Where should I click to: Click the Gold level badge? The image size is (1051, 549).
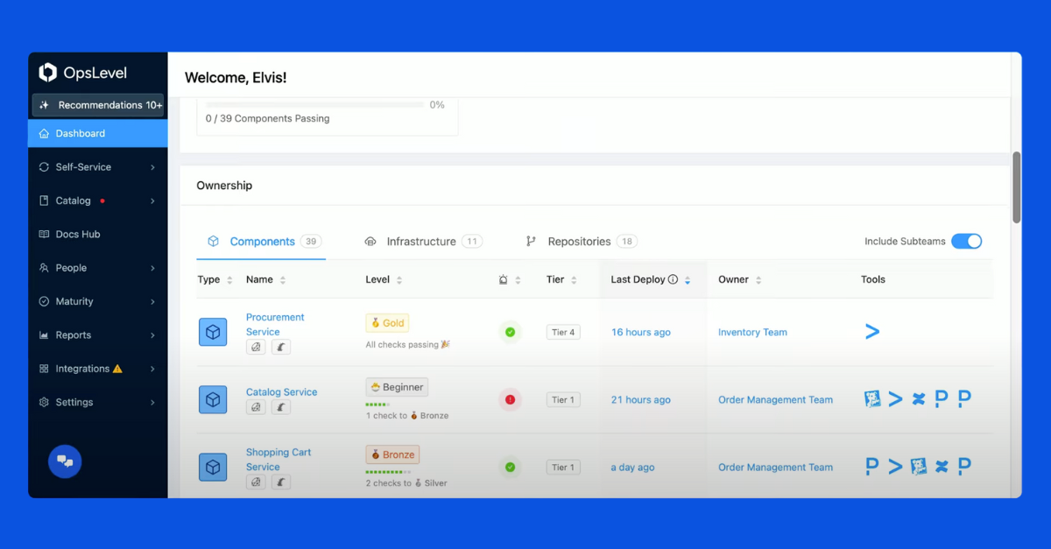(387, 323)
